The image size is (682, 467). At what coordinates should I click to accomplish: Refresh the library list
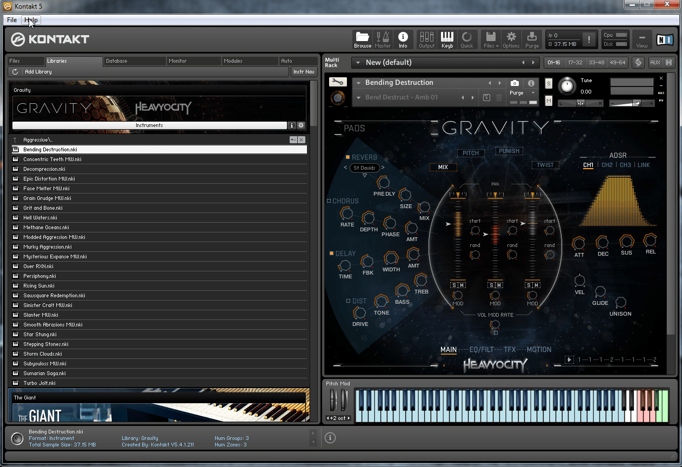pyautogui.click(x=15, y=72)
